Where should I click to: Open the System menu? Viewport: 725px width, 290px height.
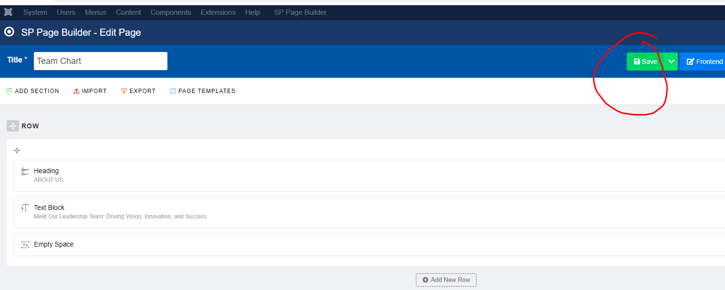coord(35,12)
